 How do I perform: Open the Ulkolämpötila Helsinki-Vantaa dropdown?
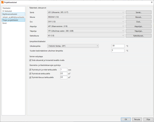click(x=73, y=46)
